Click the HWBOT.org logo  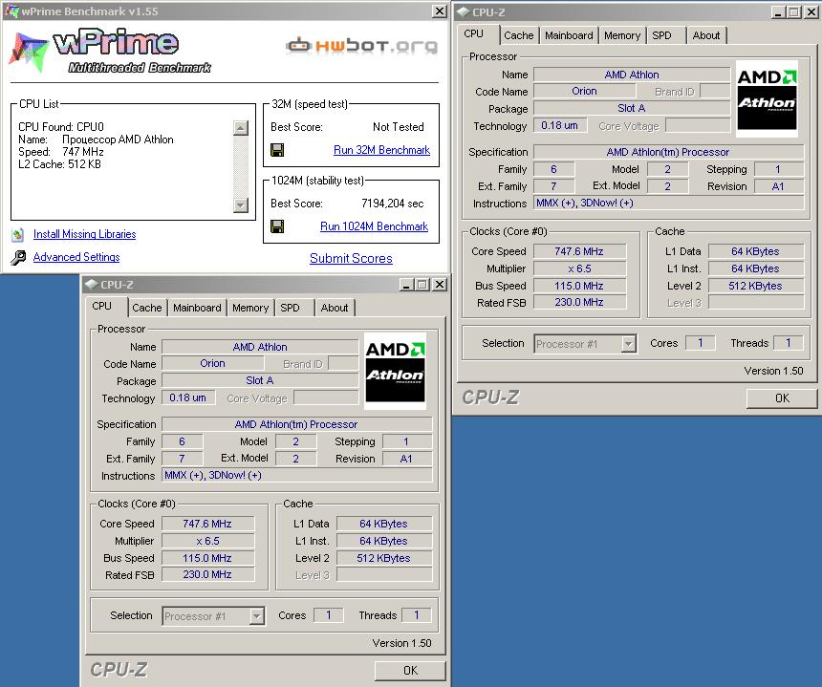[361, 46]
